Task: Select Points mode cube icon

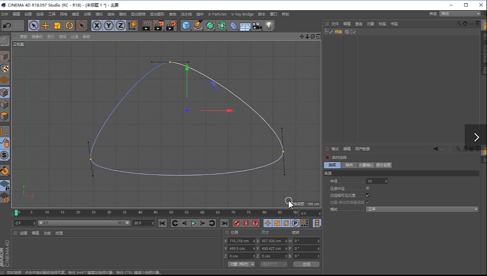Action: pyautogui.click(x=5, y=92)
